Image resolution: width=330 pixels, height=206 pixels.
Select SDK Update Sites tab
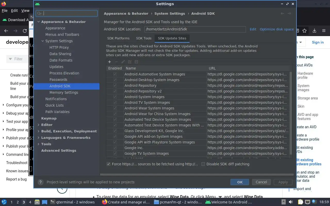[172, 38]
